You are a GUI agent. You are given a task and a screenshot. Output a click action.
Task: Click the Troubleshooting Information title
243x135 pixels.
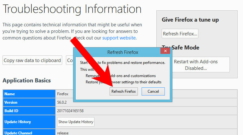[72, 9]
